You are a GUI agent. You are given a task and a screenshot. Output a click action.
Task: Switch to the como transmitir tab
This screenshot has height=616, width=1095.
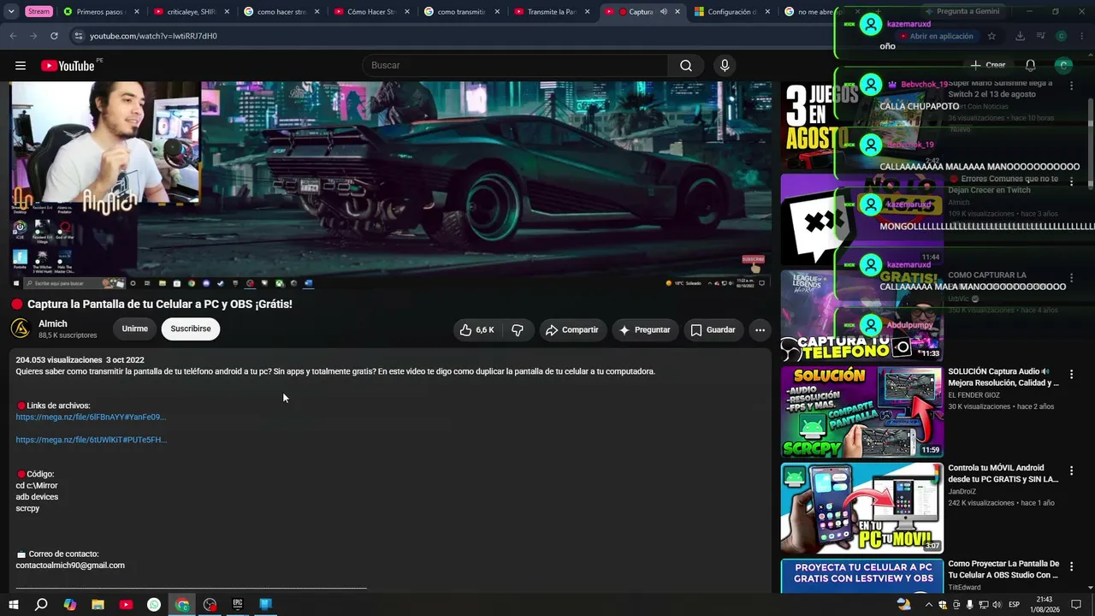(x=460, y=12)
